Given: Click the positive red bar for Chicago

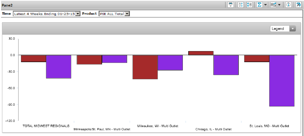Looking at the screenshot, I should coord(201,53).
